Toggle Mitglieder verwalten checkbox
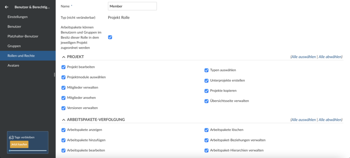 [63, 88]
